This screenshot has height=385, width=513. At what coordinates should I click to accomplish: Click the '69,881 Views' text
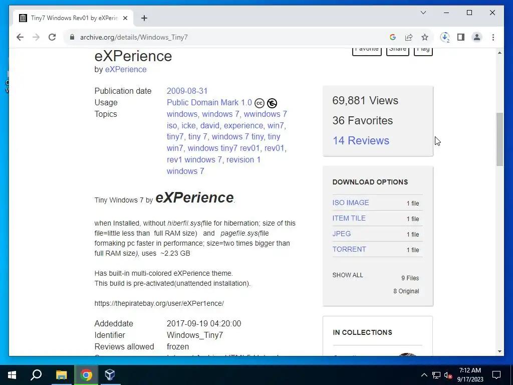click(x=365, y=100)
